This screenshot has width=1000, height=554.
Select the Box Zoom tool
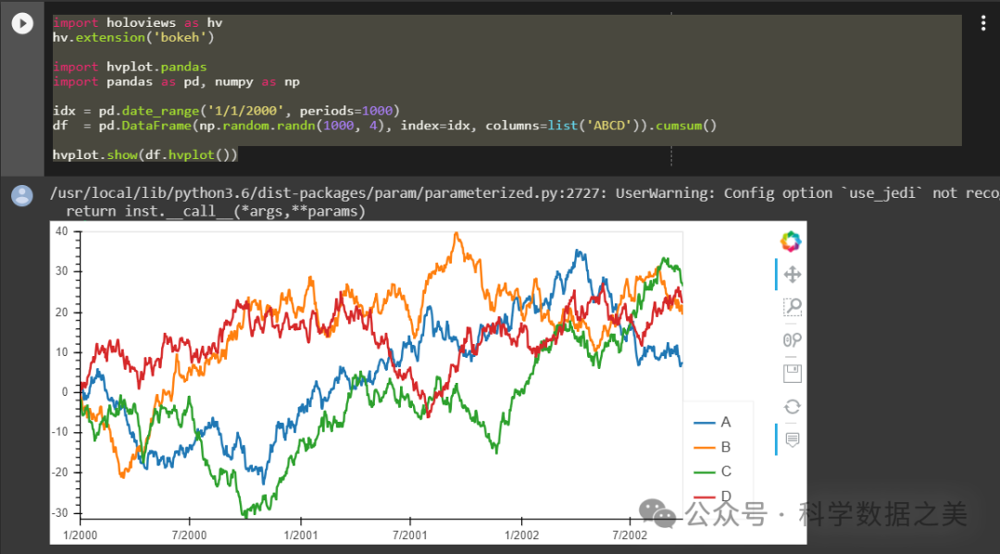point(792,307)
